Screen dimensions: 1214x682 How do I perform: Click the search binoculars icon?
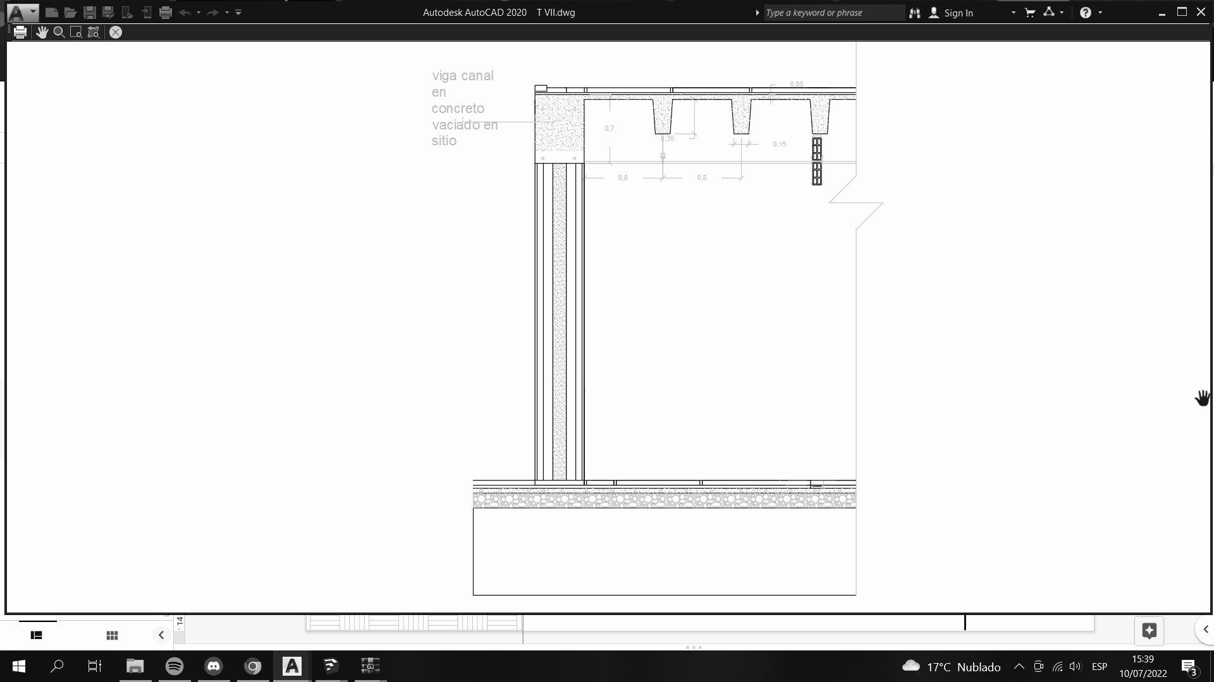914,13
